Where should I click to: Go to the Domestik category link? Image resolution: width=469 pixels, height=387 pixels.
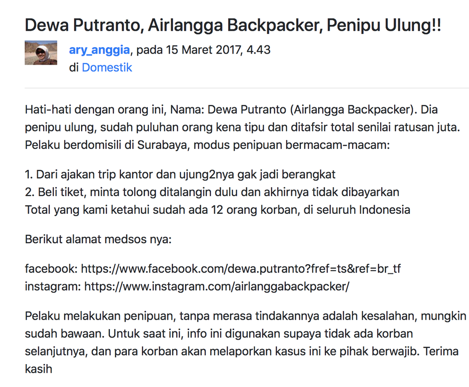[x=107, y=68]
